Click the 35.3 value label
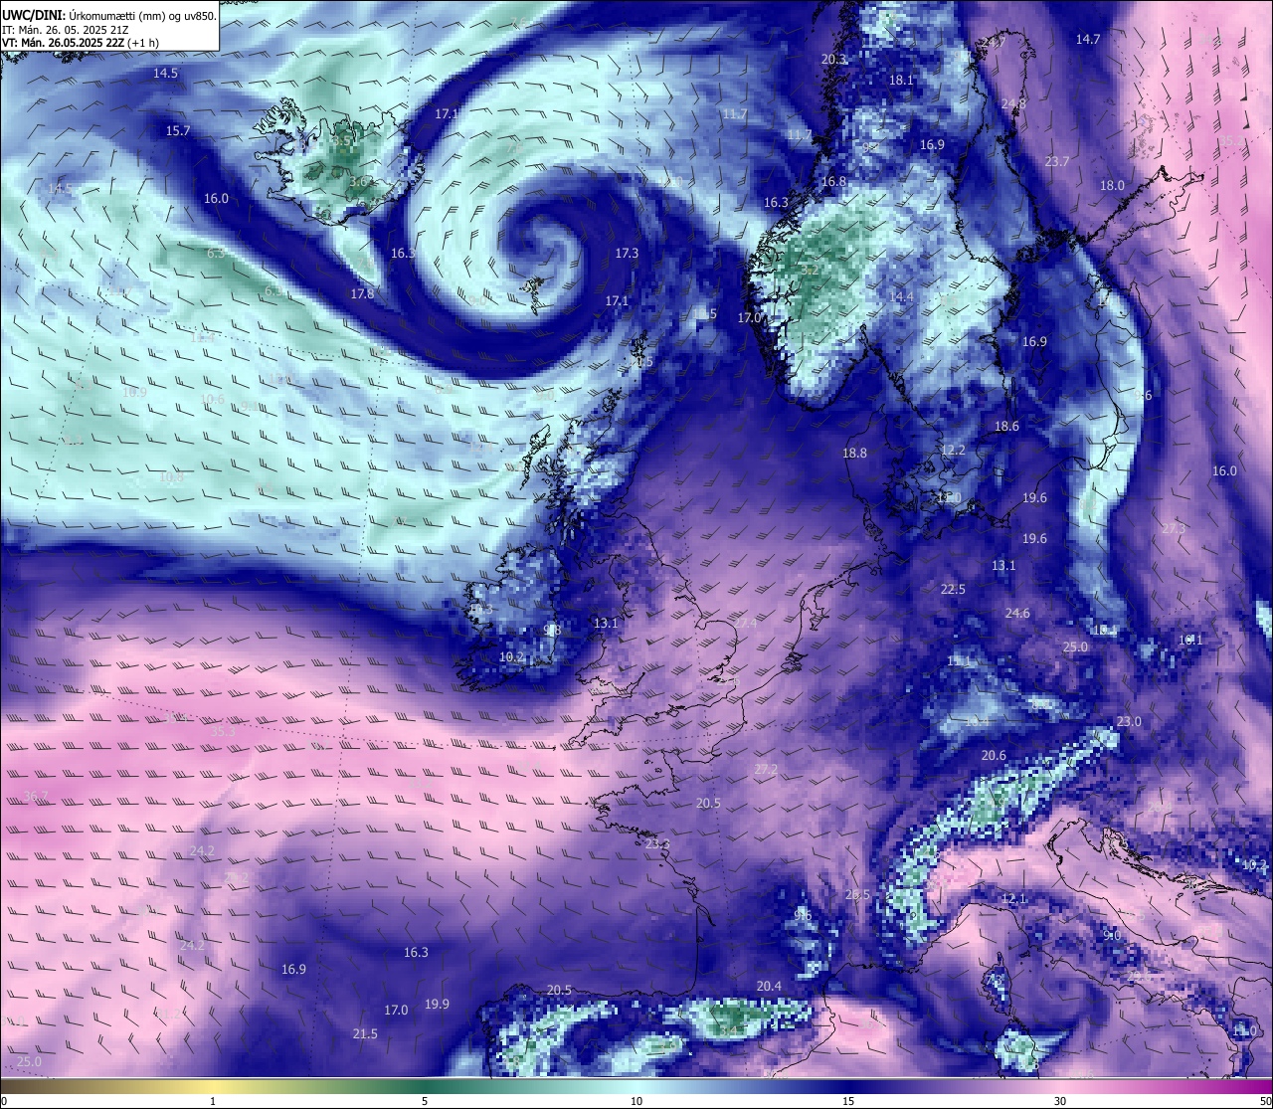 tap(223, 732)
